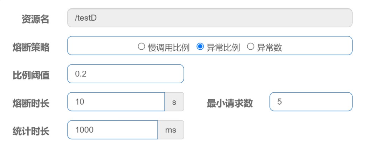Viewport: 372px width, 148px height.
Task: Click the 熔断时长 field label
Action: (x=31, y=103)
